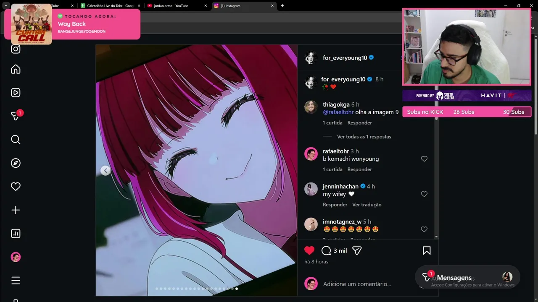The height and width of the screenshot is (302, 538).
Task: Open thiagokga's profile
Action: [x=336, y=104]
